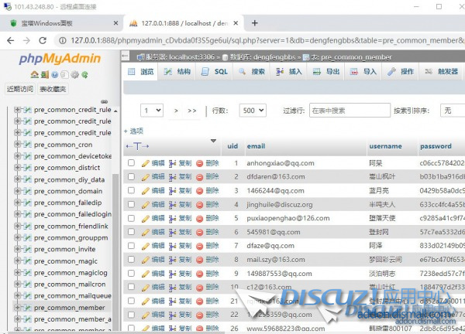Image resolution: width=465 pixels, height=334 pixels.
Task: Click the 近期访问 recent button
Action: point(20,89)
